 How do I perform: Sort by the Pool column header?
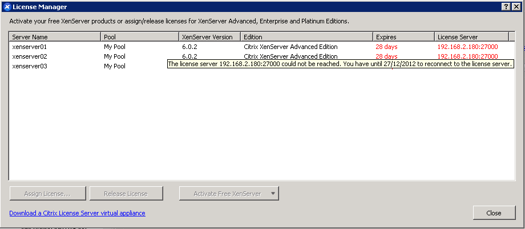[x=140, y=37]
